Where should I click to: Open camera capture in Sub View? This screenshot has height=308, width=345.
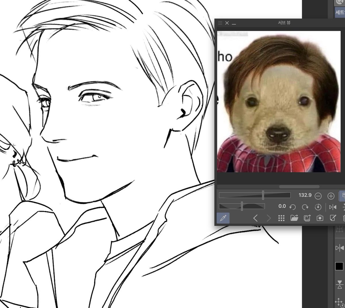pos(320,218)
